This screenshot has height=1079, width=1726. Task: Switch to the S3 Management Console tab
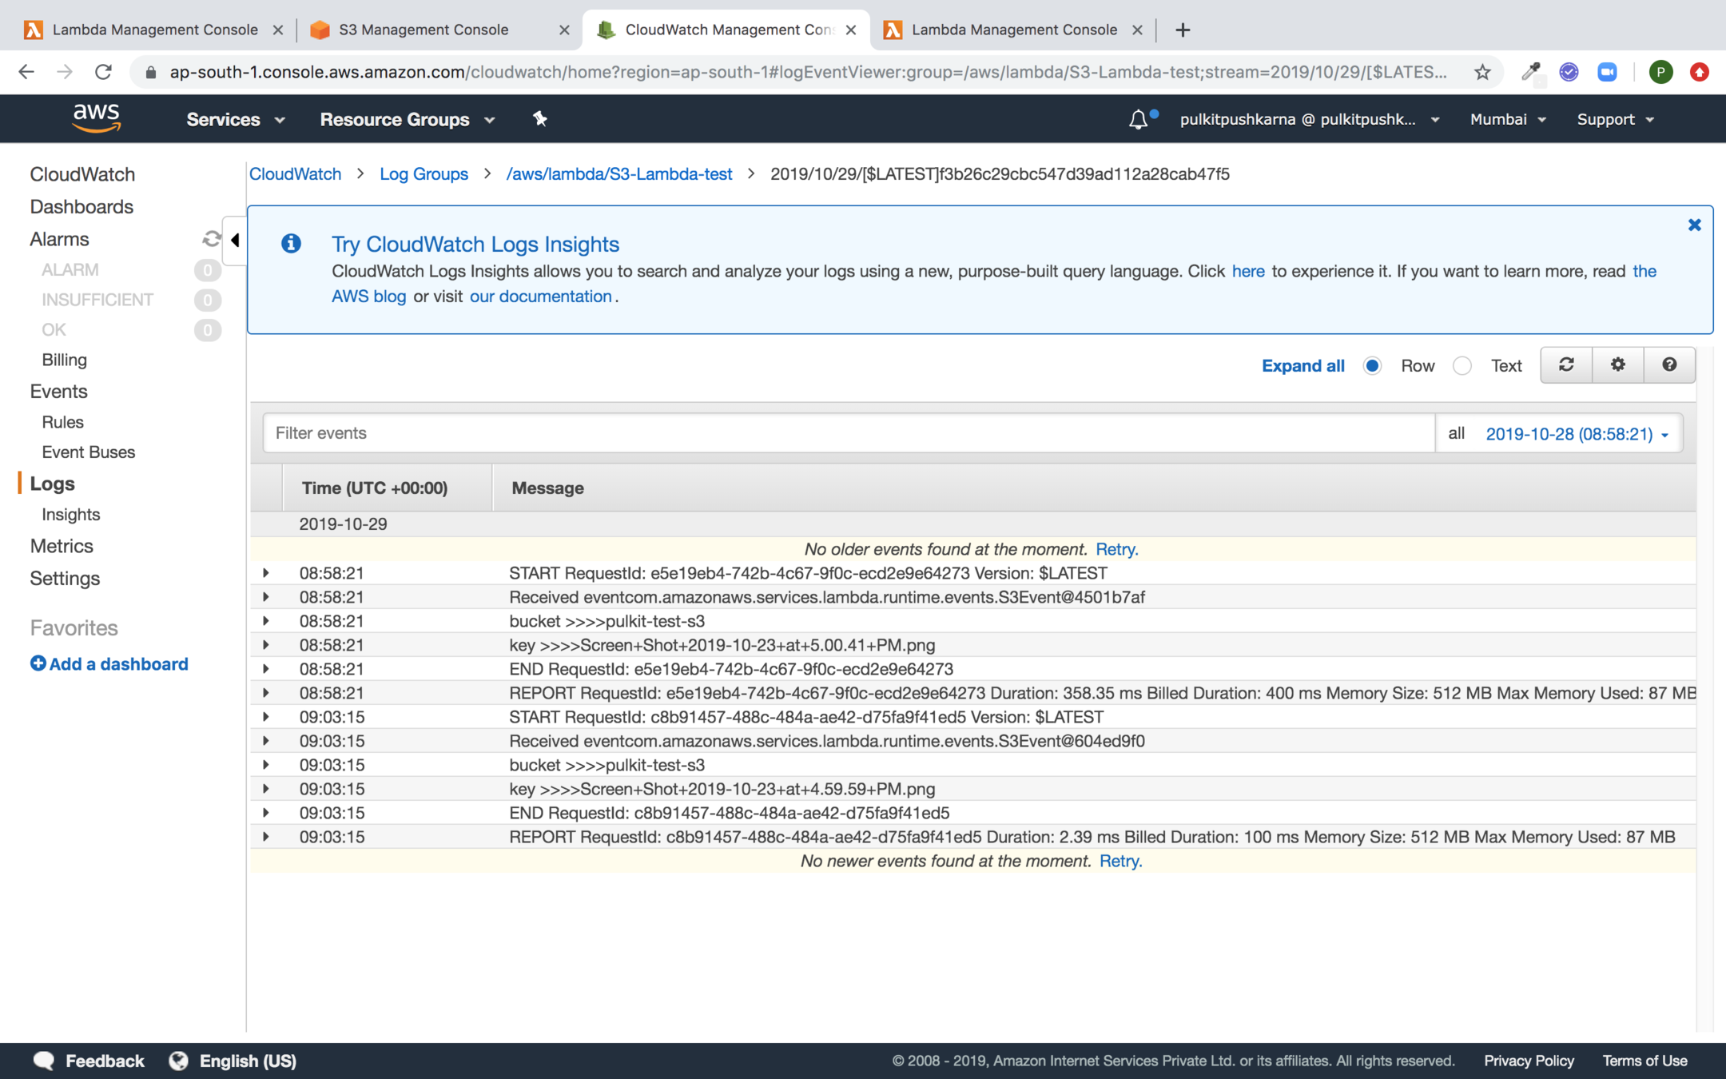point(424,30)
